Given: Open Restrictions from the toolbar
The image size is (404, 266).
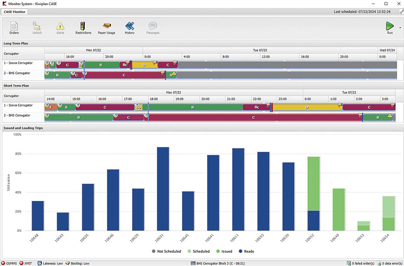Looking at the screenshot, I should pos(83,27).
